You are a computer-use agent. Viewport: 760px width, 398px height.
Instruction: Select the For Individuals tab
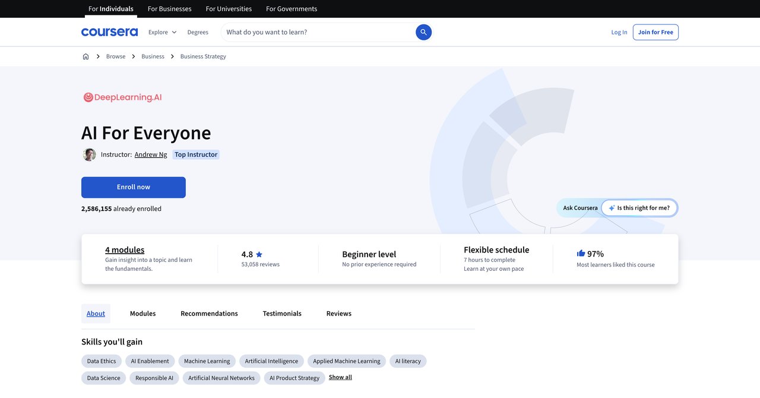pos(111,9)
